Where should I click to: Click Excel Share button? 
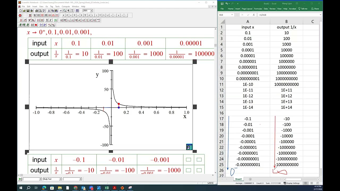coord(315,9)
